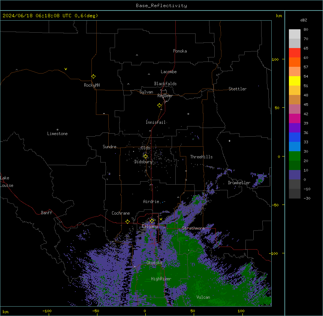Click the yellow V marker northwest of RockyMH
323x316 pixels.
point(66,69)
